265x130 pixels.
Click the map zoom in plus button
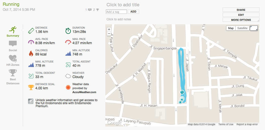[x=109, y=30]
